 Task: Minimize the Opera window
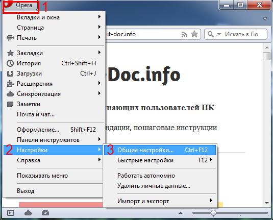[227, 5]
